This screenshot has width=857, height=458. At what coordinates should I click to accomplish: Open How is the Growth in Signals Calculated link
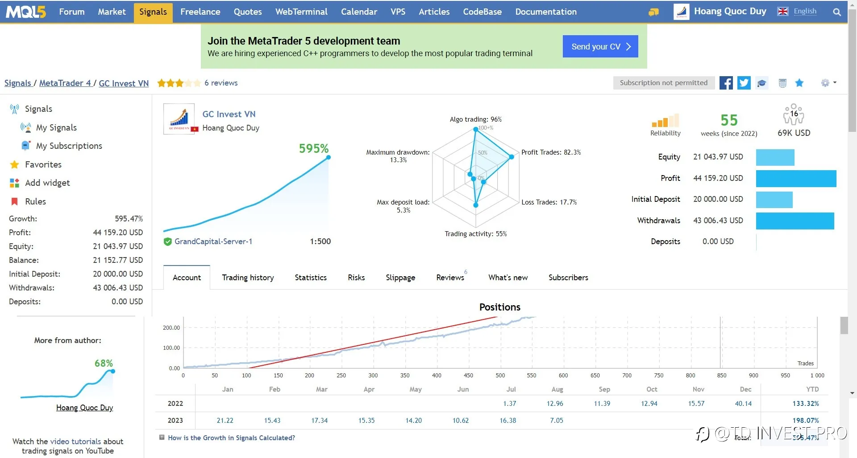pyautogui.click(x=231, y=438)
